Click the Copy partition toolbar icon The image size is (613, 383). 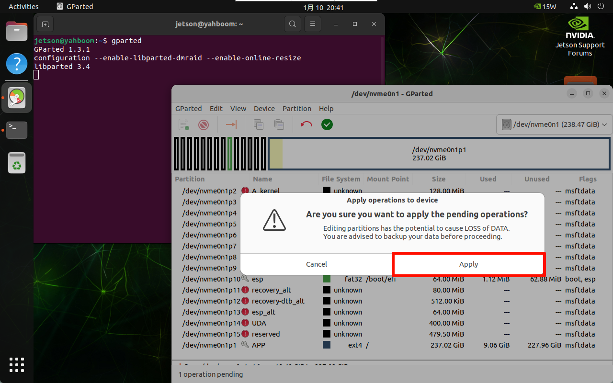coord(259,124)
